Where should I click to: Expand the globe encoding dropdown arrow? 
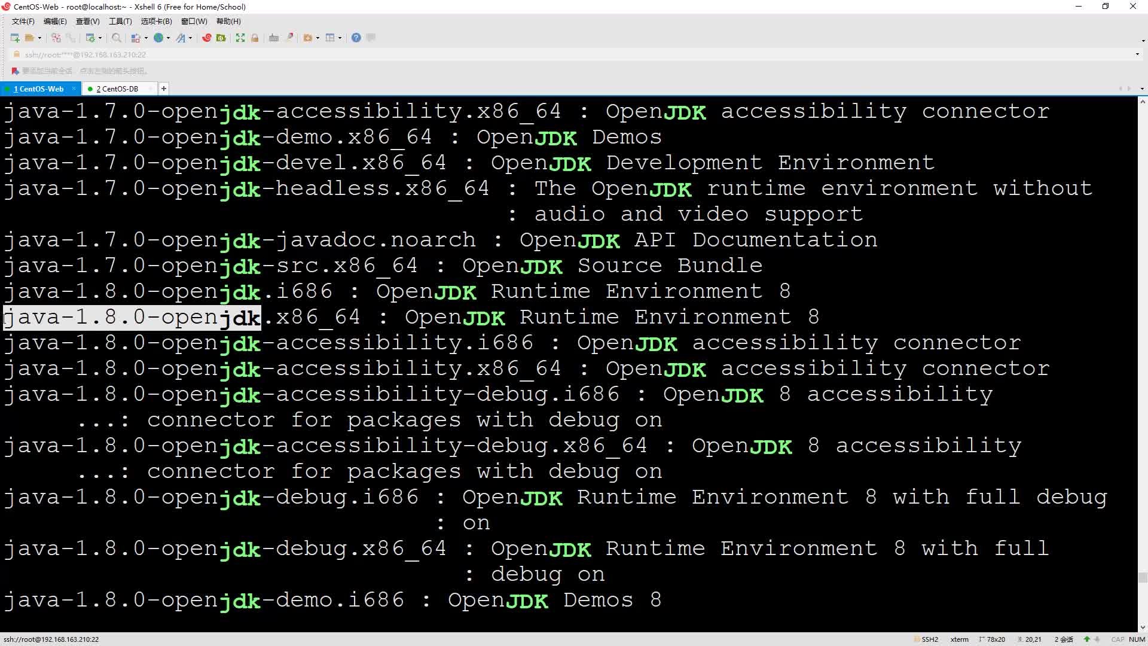click(169, 38)
